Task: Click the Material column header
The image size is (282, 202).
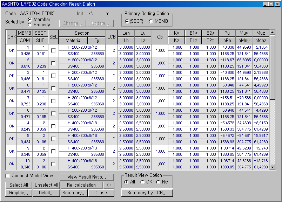Action: [73, 40]
